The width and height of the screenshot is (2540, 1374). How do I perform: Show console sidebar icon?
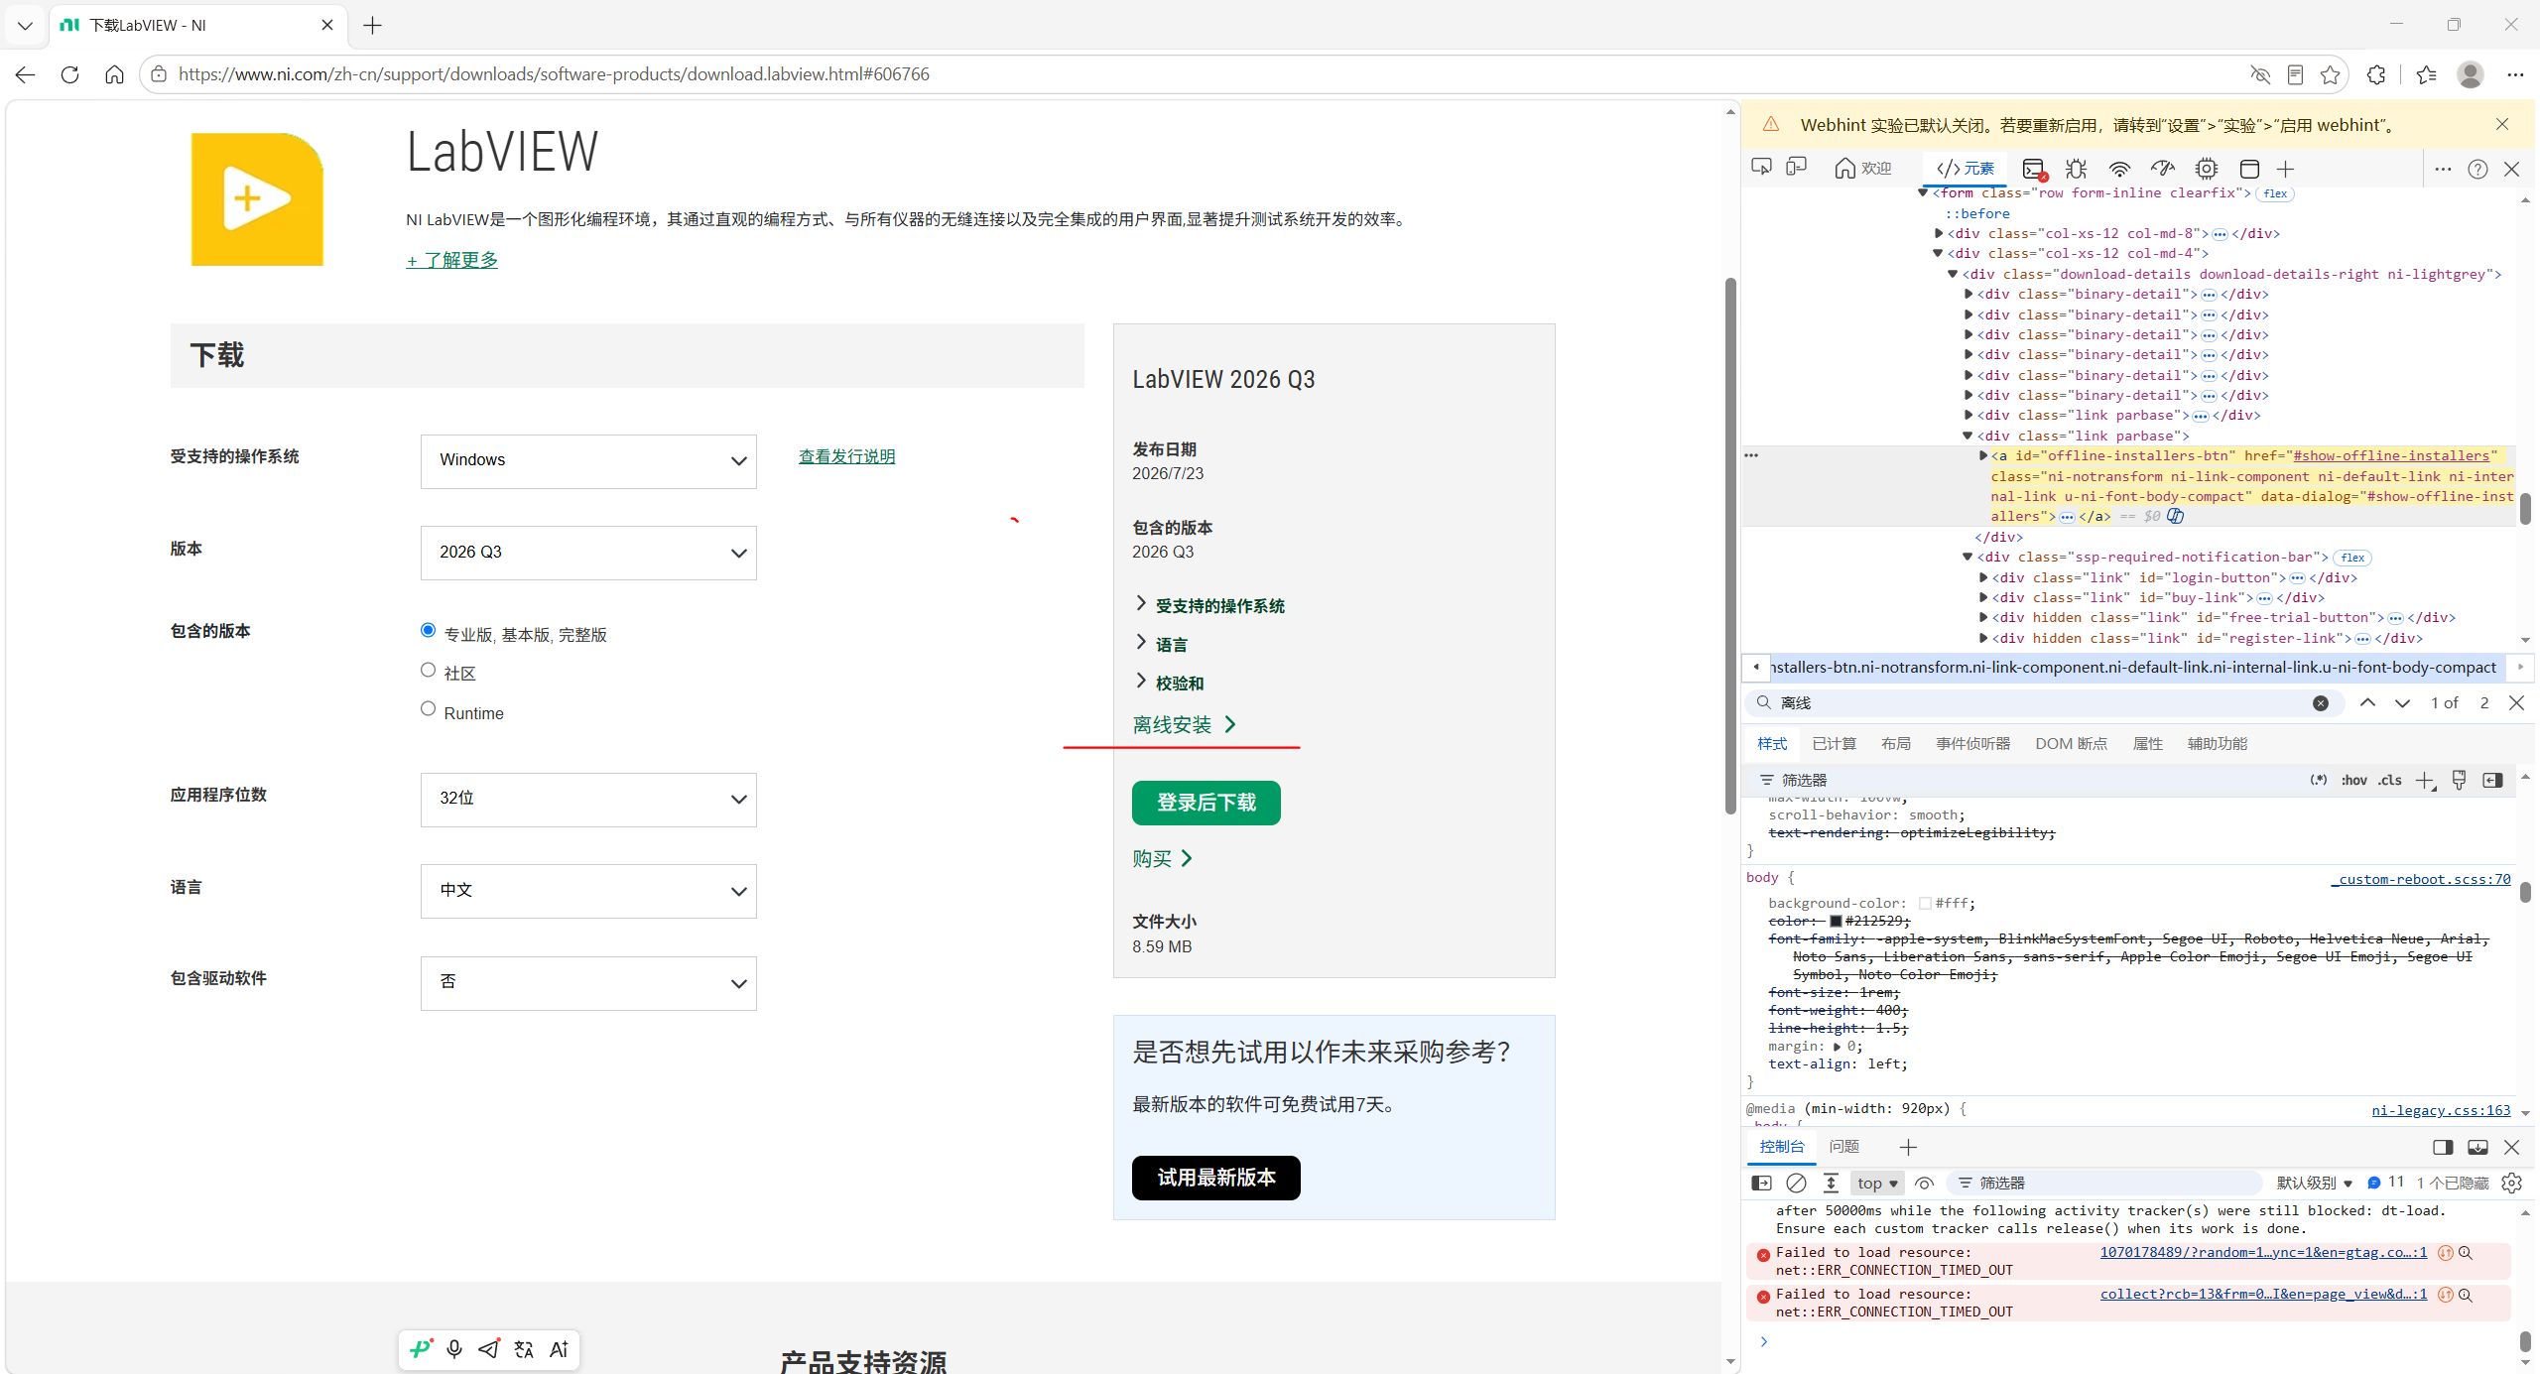coord(1762,1183)
